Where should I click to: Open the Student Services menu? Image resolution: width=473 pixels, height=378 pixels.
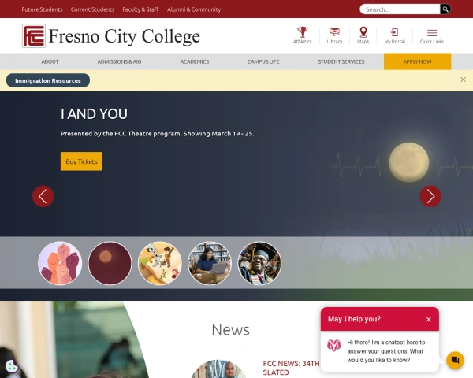tap(341, 61)
